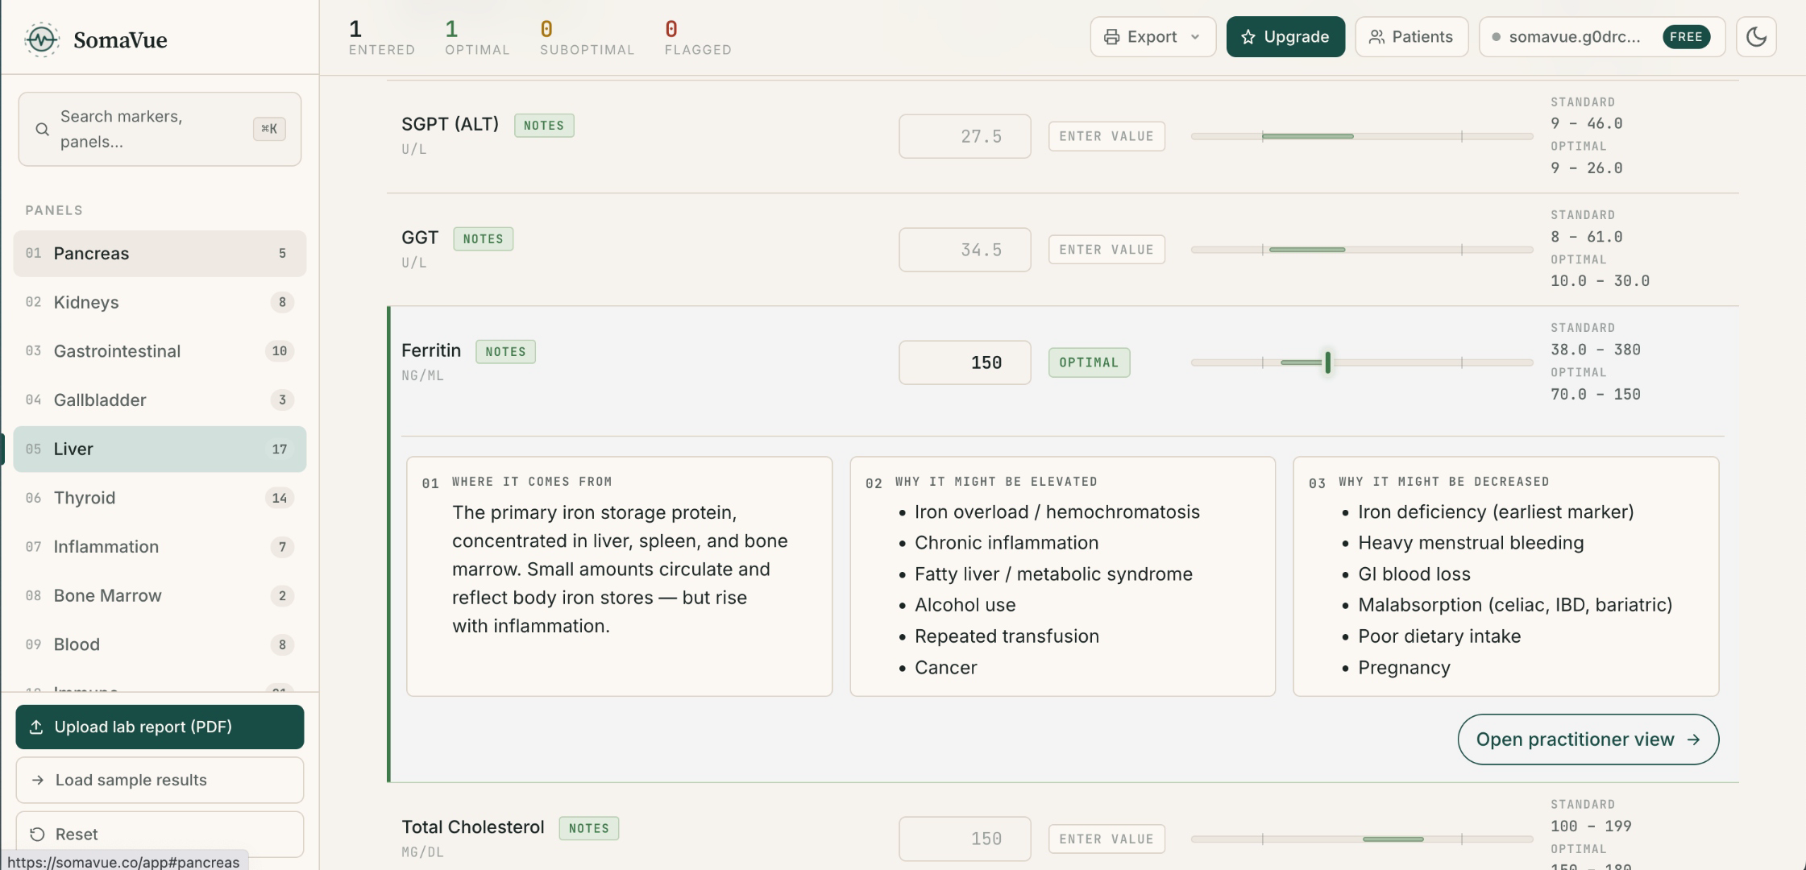Click the people icon on Patients

pyautogui.click(x=1376, y=37)
